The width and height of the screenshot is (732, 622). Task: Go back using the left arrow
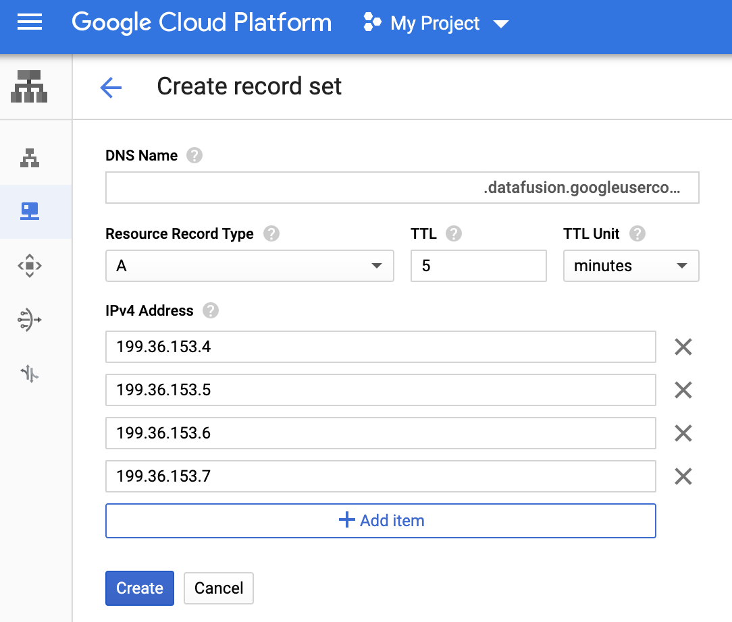(x=111, y=87)
